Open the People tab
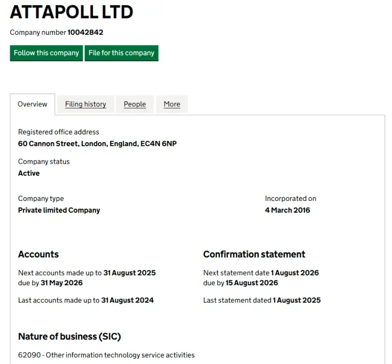Viewport: 392px width, 364px height. [x=135, y=104]
